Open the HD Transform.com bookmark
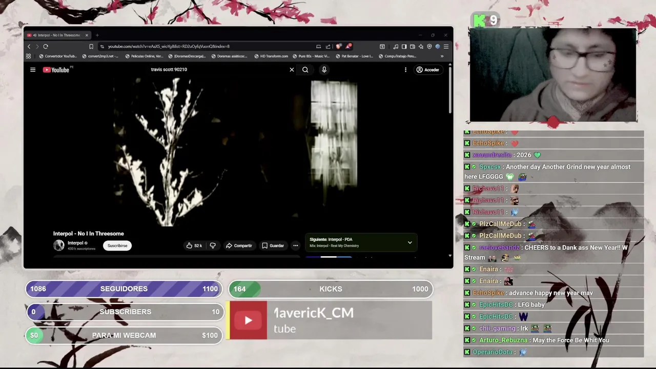 coord(271,56)
